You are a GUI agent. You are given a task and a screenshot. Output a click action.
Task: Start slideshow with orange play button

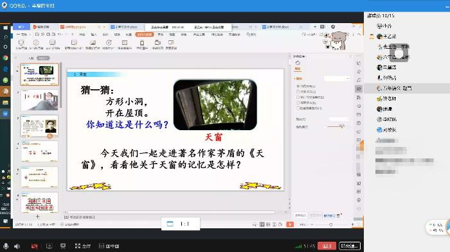pos(290,224)
